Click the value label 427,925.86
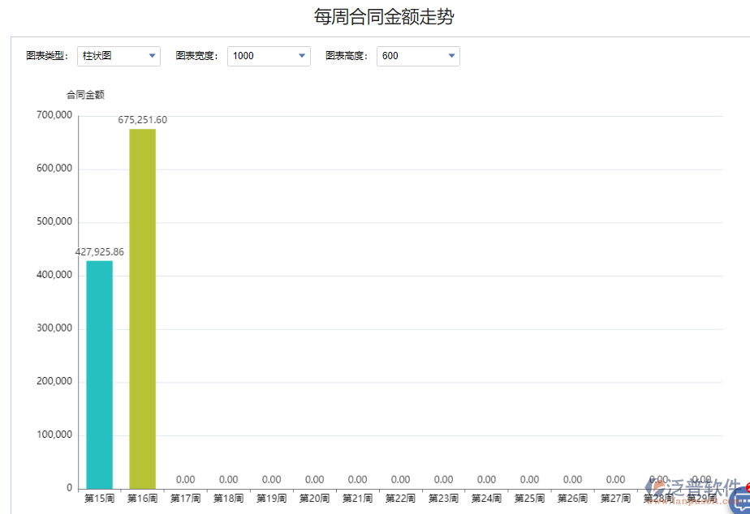 tap(98, 251)
